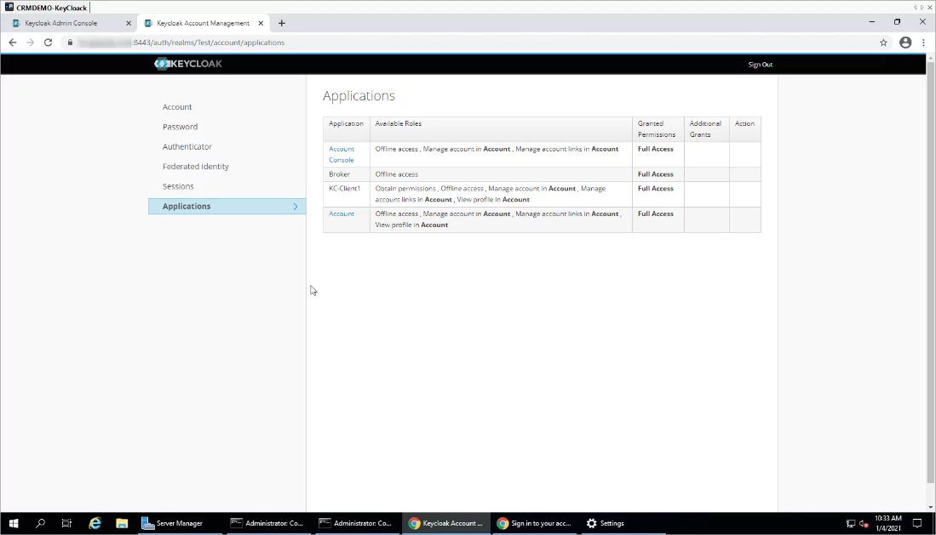Open Chrome three-dot menu

[x=923, y=43]
